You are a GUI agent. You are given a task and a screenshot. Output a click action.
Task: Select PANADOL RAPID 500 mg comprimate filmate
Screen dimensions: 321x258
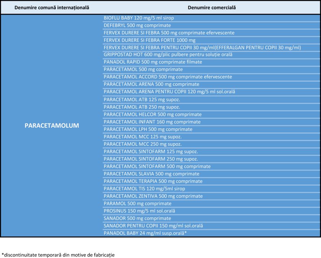tap(211, 62)
